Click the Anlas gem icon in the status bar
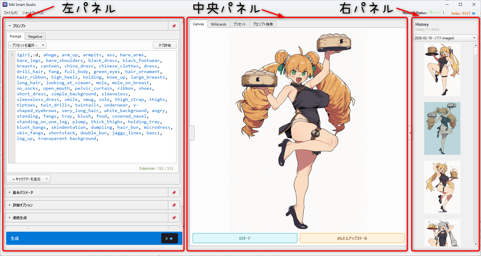Image resolution: width=481 pixels, height=256 pixels. [x=473, y=13]
